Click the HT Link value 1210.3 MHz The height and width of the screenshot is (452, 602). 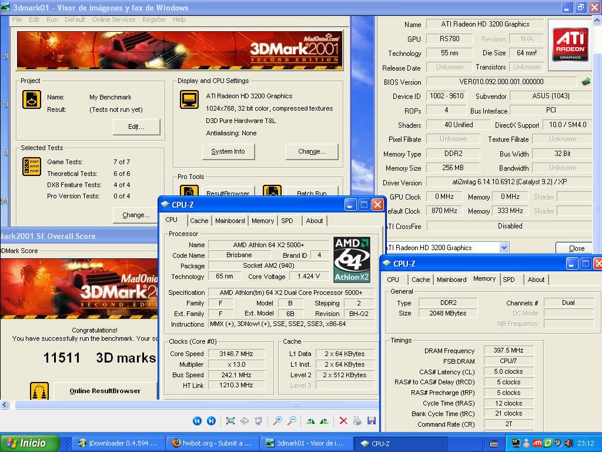(236, 385)
